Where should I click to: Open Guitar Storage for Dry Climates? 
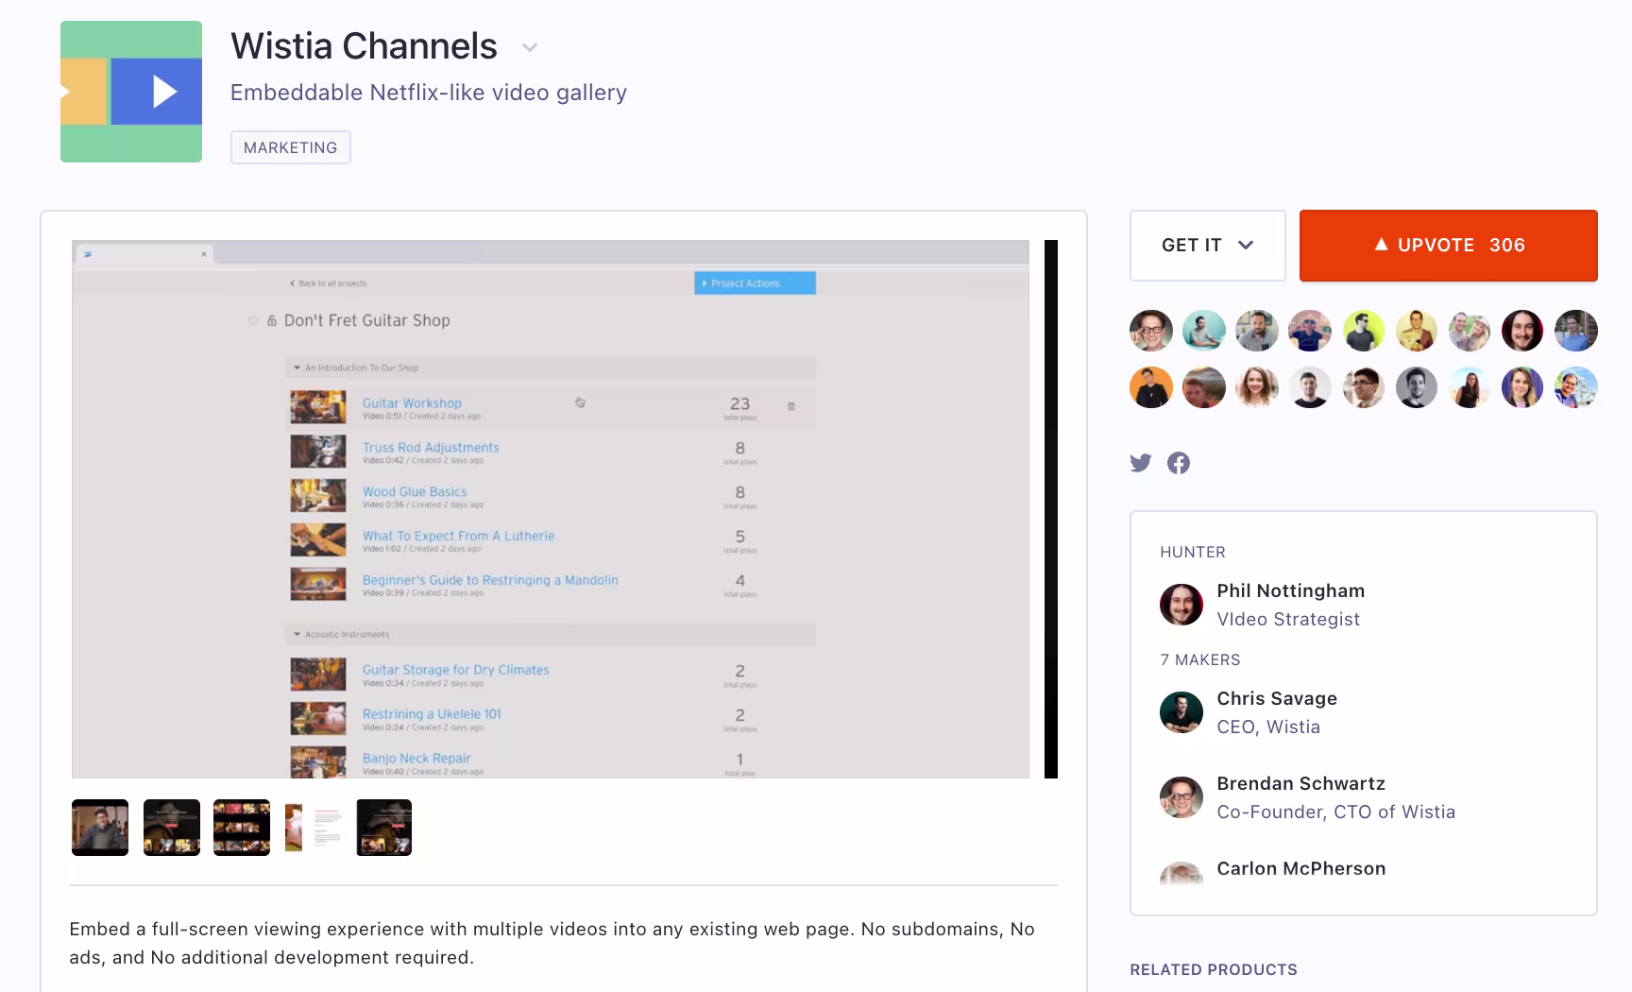click(455, 670)
